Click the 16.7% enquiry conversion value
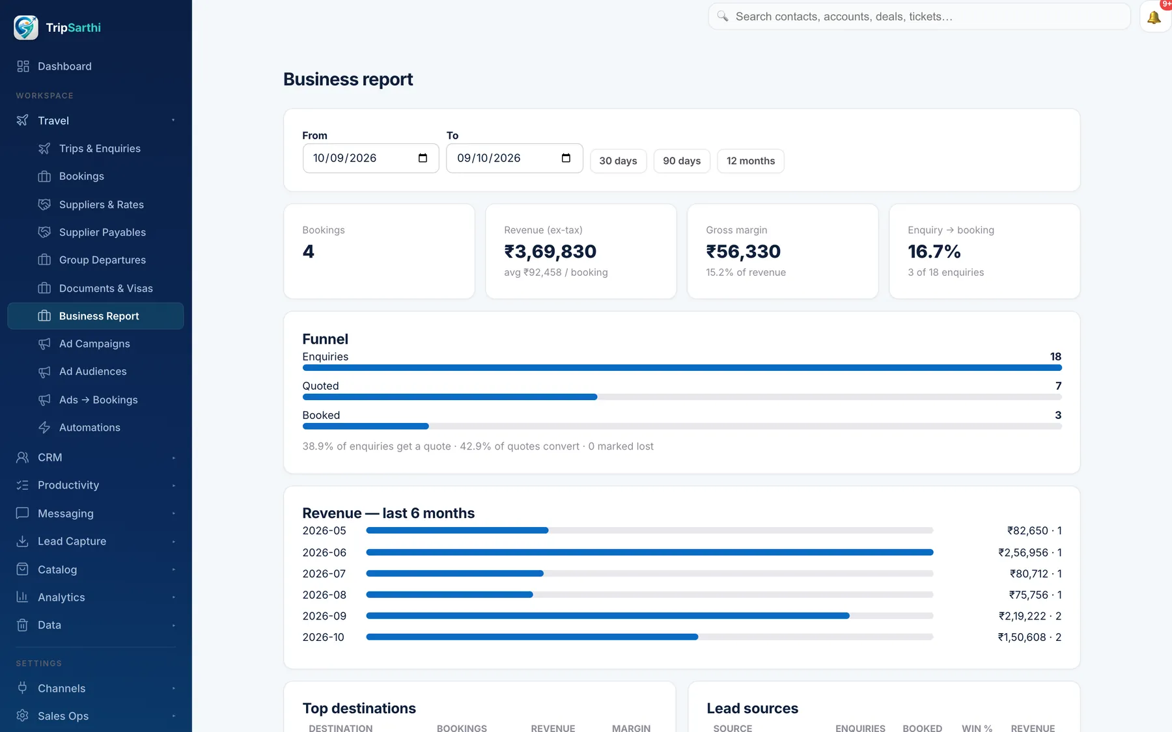1172x732 pixels. [934, 251]
